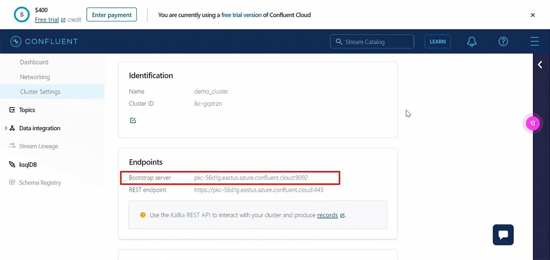Click the Topics icon
550x260 pixels.
click(12, 110)
